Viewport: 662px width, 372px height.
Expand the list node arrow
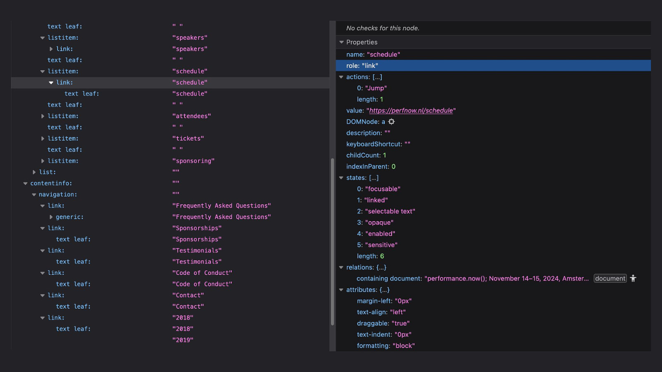(34, 172)
